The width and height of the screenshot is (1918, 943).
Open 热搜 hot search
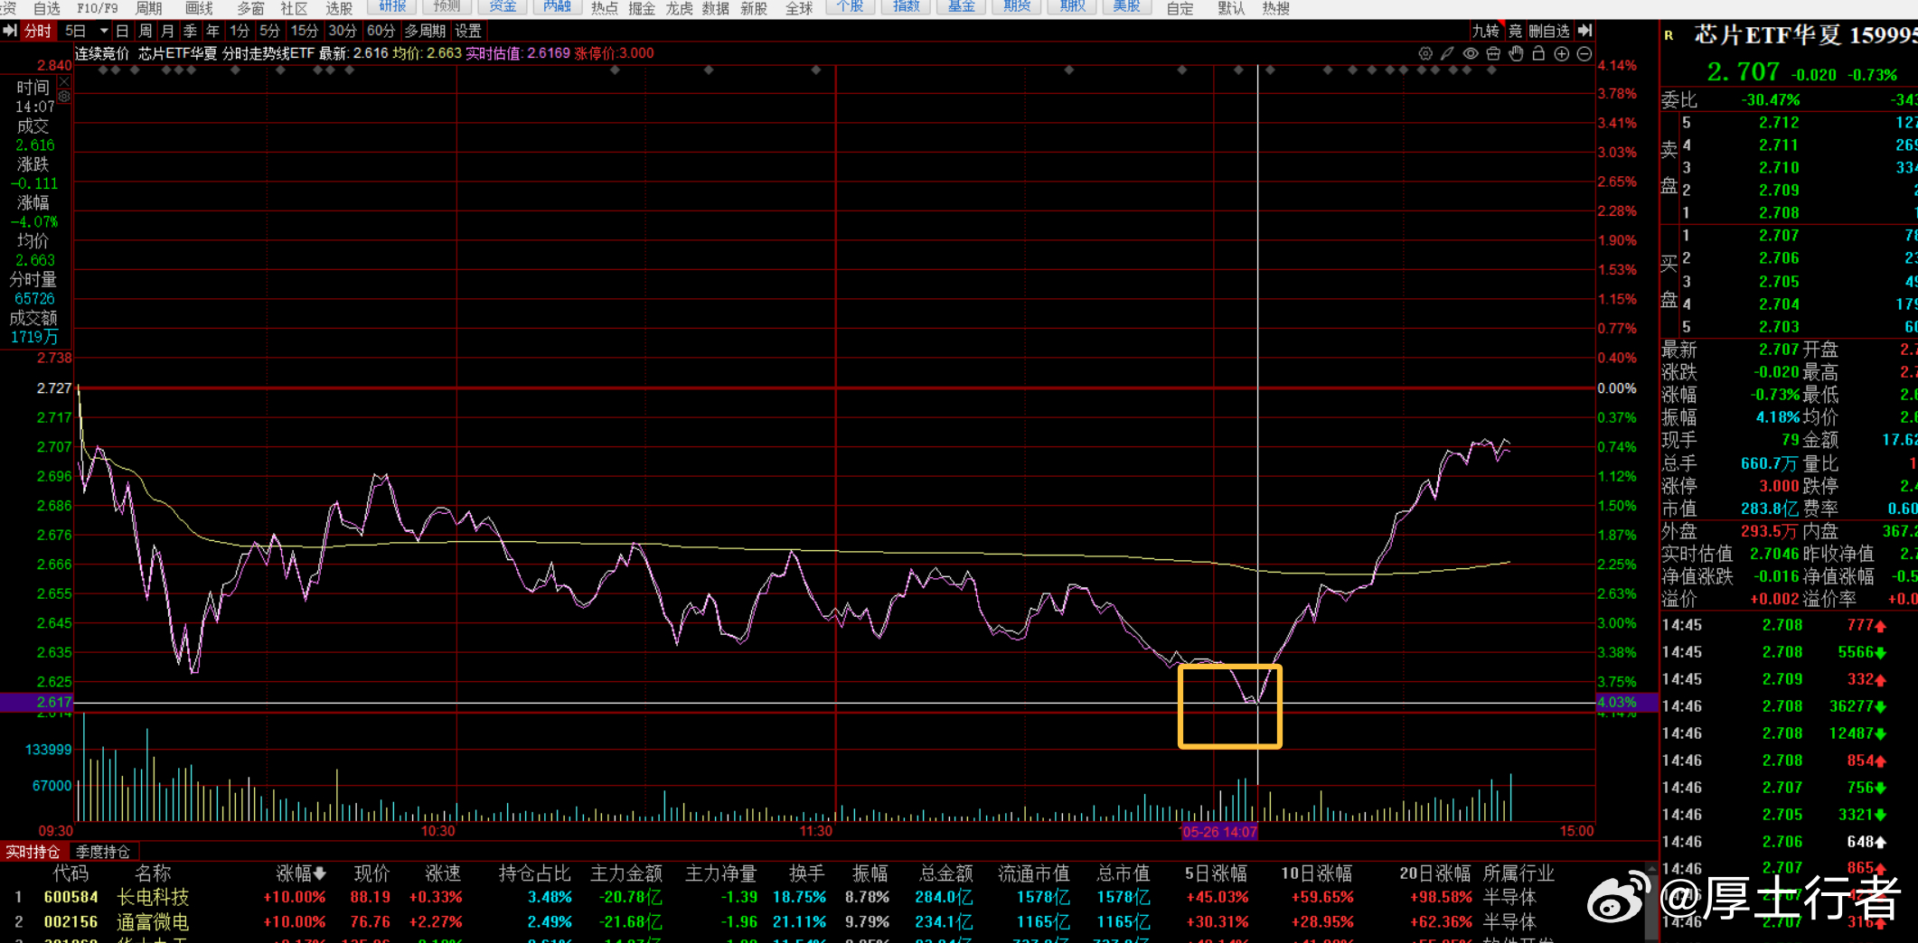pos(1275,8)
